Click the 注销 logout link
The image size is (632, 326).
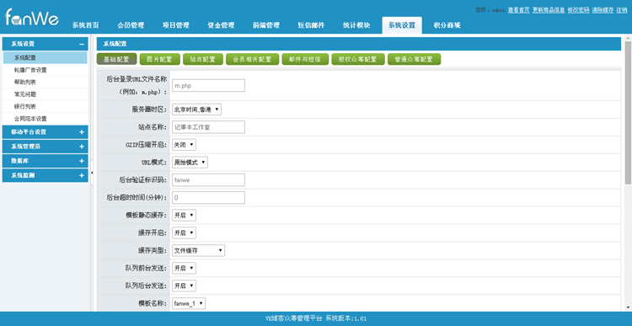(622, 10)
